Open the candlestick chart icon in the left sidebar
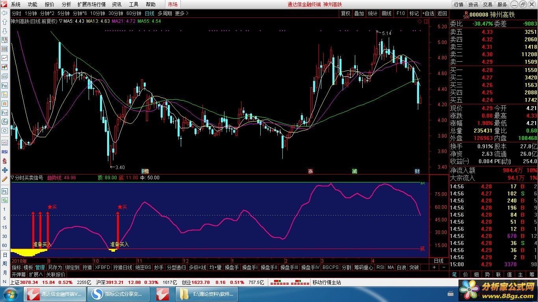 (x=5, y=67)
